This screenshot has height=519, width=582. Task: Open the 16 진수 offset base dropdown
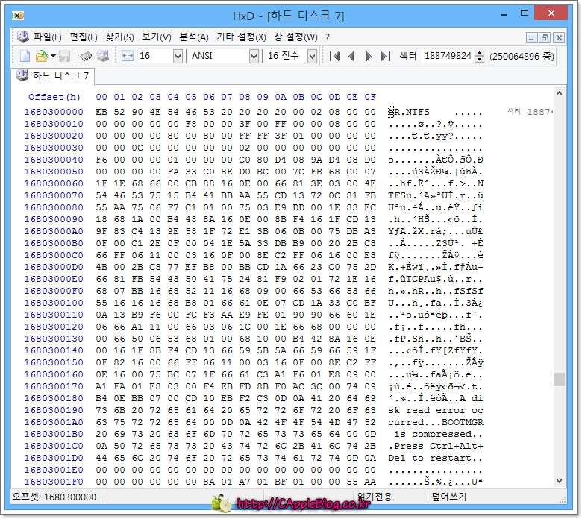[x=313, y=57]
